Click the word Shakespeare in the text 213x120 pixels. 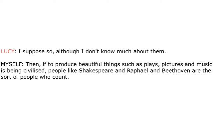tap(96, 71)
